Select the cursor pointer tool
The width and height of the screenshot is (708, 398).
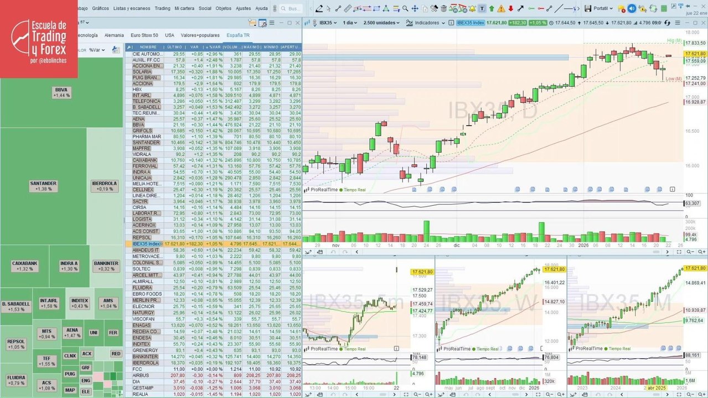[x=328, y=8]
